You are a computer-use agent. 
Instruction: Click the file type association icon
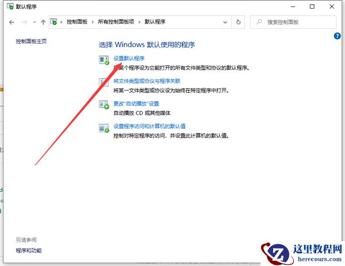click(104, 82)
